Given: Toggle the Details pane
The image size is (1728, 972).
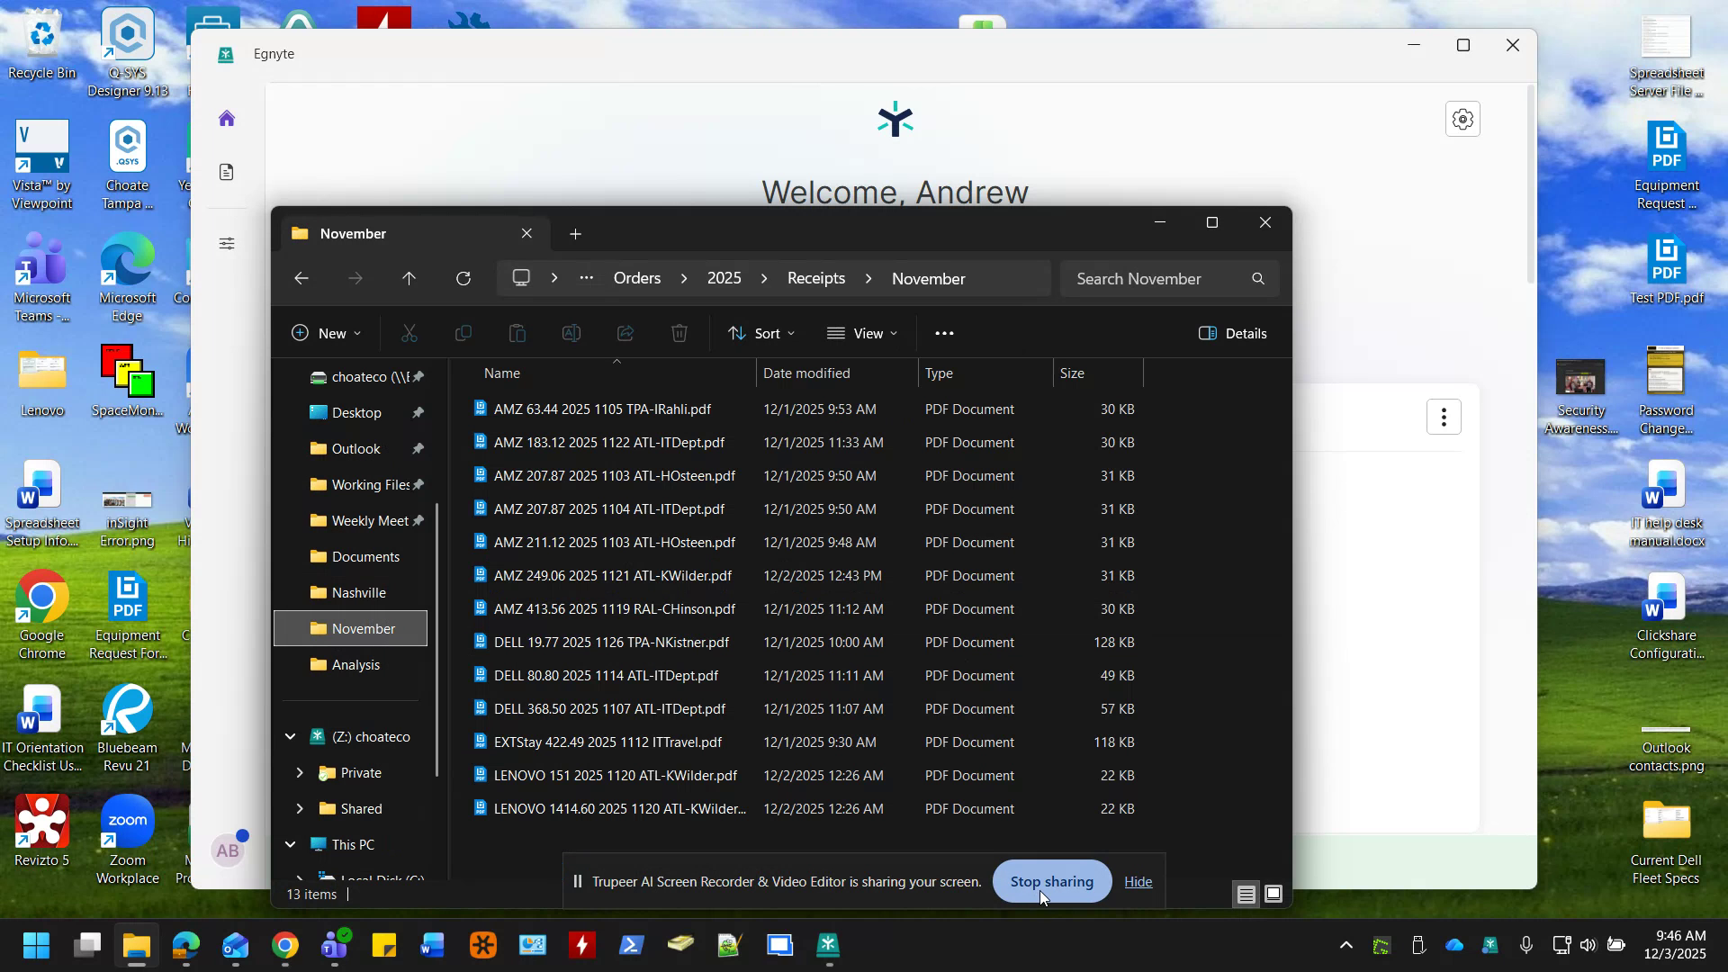Looking at the screenshot, I should (1233, 333).
